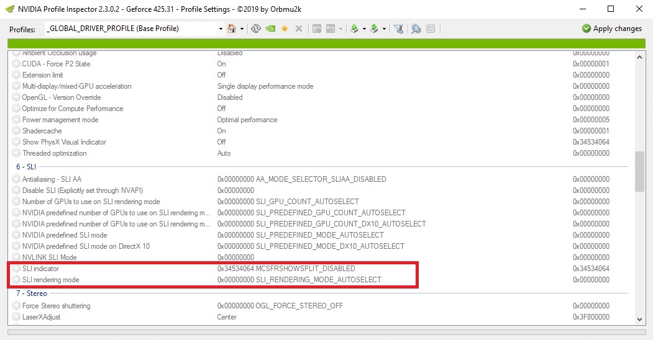Click the gear icon beside NVLINK SLI Mode
Image resolution: width=653 pixels, height=340 pixels.
pos(16,257)
